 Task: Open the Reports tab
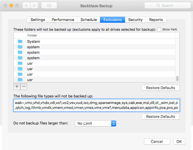coord(156,20)
